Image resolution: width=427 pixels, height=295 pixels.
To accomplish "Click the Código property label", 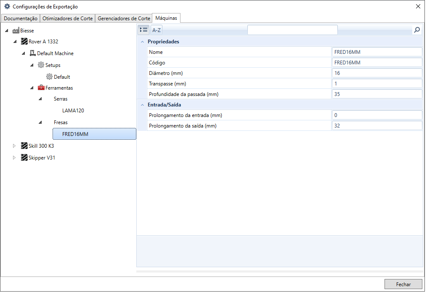I will pyautogui.click(x=157, y=63).
